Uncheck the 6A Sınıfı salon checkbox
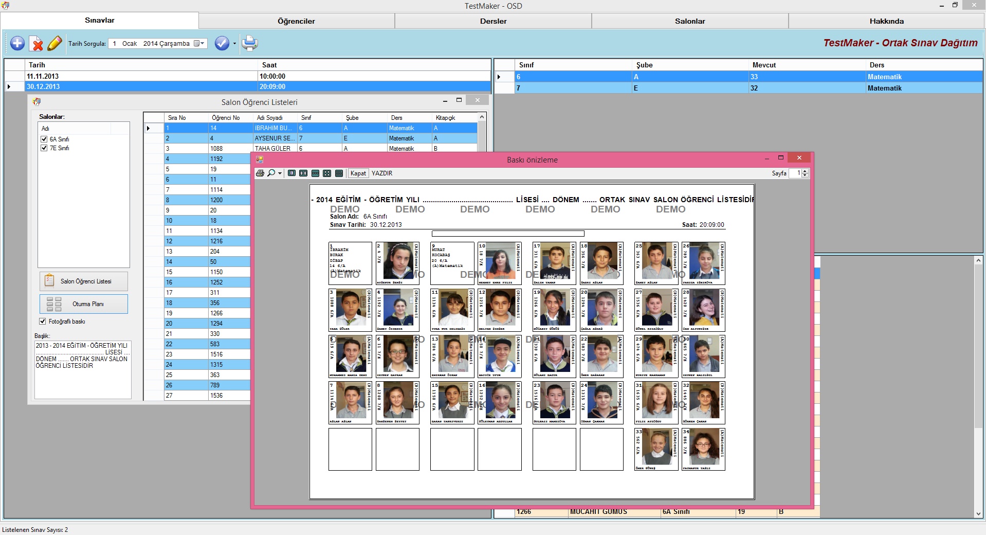This screenshot has width=986, height=535. pos(44,139)
